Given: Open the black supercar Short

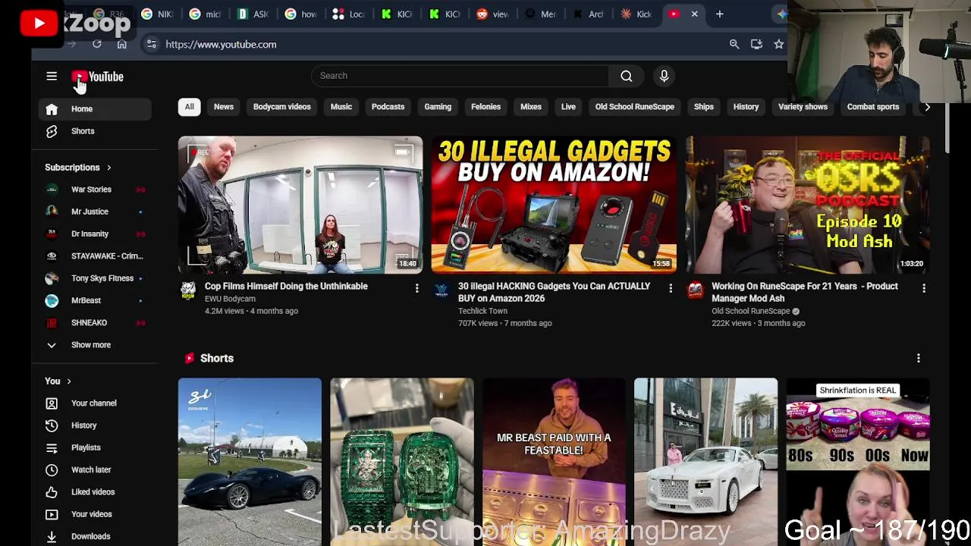Looking at the screenshot, I should 250,462.
